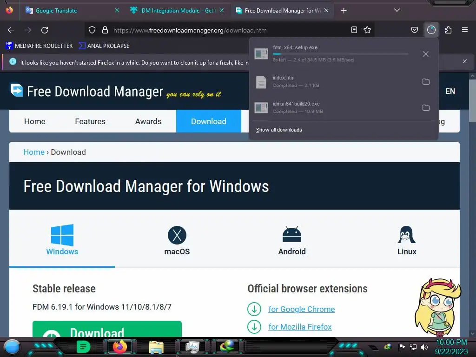Select the Windows platform logo

62,235
